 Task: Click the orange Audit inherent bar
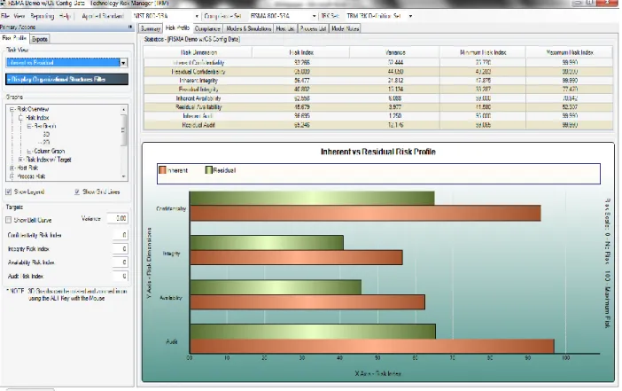(372, 346)
